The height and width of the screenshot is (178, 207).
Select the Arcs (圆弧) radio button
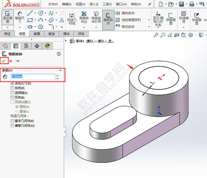tap(17, 107)
